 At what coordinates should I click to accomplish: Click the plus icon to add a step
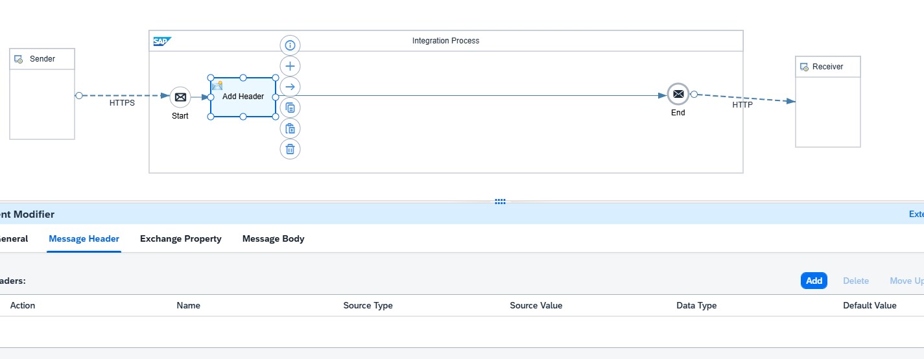pyautogui.click(x=290, y=66)
